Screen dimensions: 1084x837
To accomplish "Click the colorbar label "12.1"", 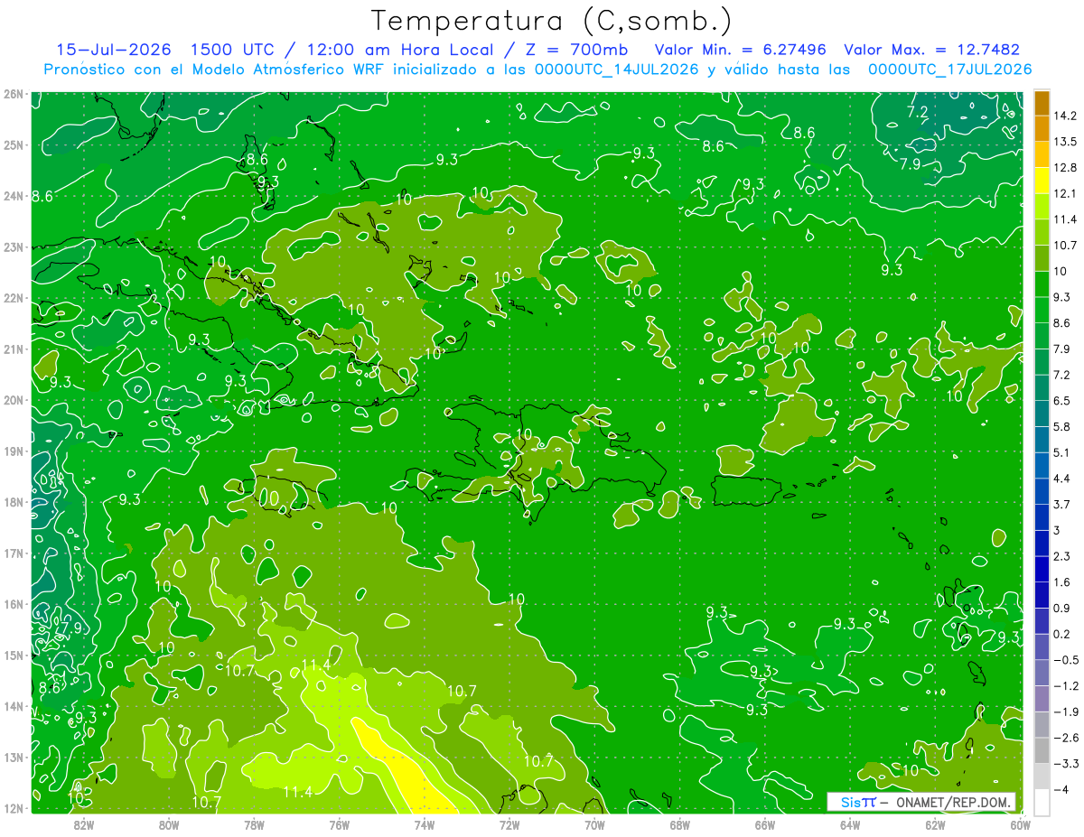I will coord(1066,193).
